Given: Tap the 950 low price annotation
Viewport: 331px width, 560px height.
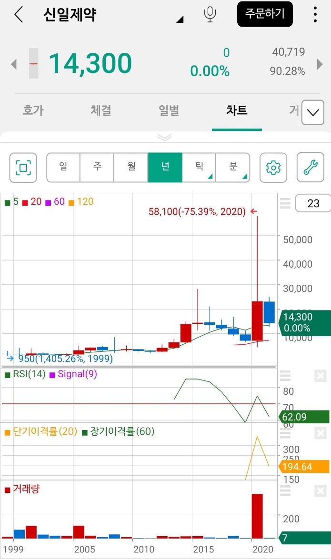Looking at the screenshot, I should click(x=66, y=359).
